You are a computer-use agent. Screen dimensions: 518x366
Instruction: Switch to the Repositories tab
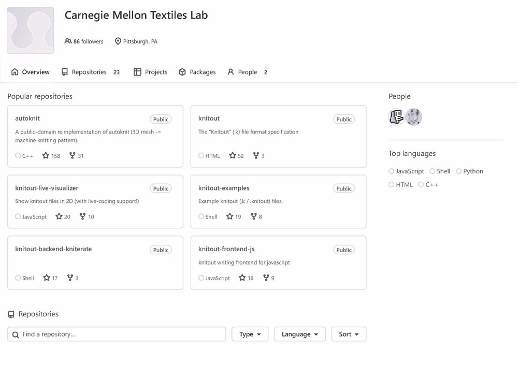pos(91,72)
